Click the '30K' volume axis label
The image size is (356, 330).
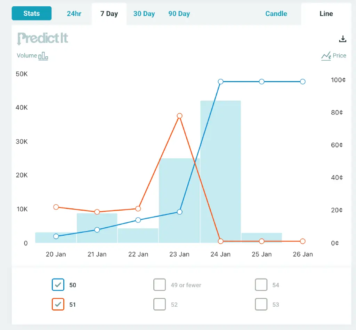pos(22,142)
